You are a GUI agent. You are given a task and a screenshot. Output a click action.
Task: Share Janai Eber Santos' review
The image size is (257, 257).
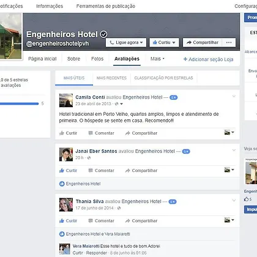point(141,171)
